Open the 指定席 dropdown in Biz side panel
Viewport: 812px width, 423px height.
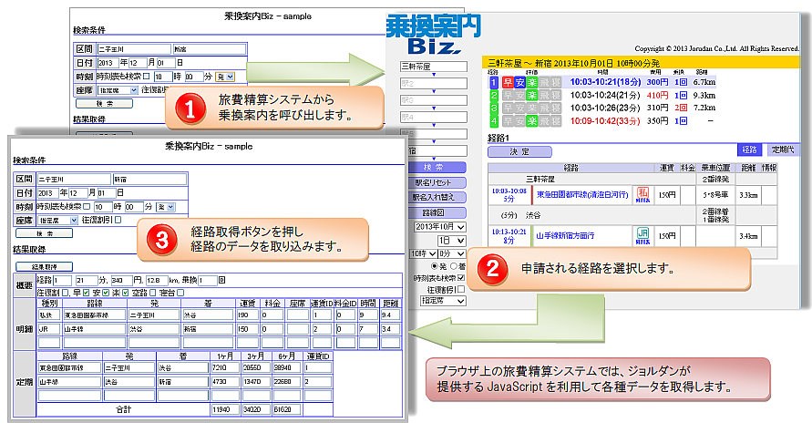(x=443, y=301)
